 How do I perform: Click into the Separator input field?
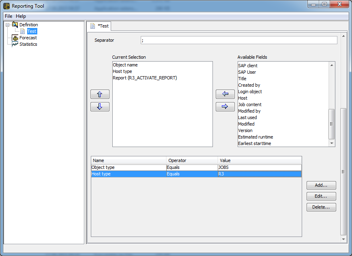(238, 40)
